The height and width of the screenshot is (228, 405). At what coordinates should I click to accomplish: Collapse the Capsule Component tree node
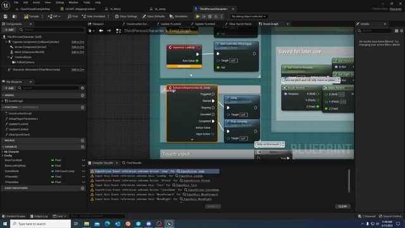pyautogui.click(x=6, y=42)
